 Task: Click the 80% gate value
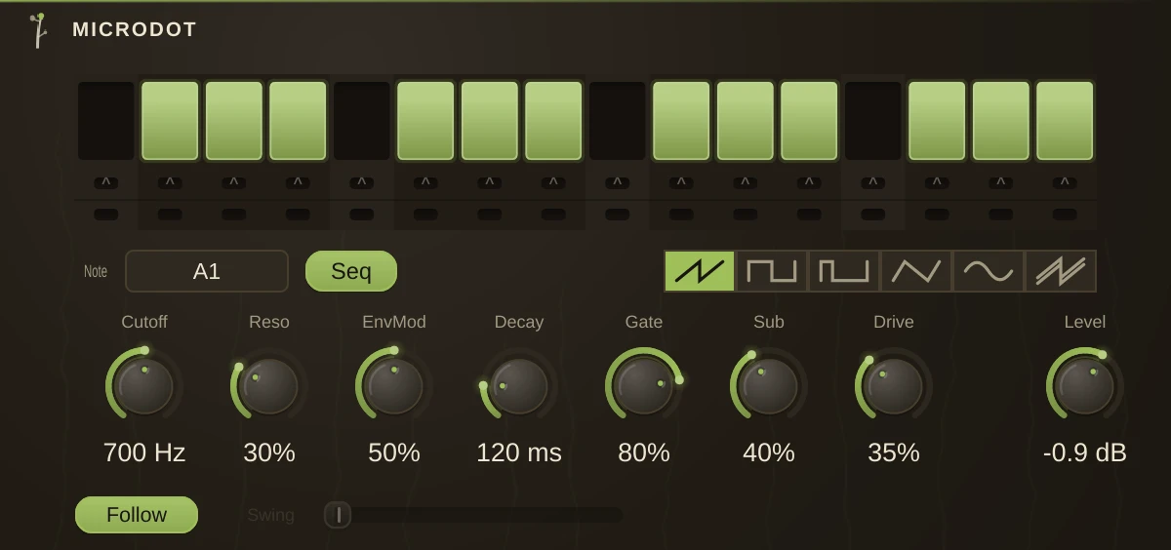[x=644, y=452]
